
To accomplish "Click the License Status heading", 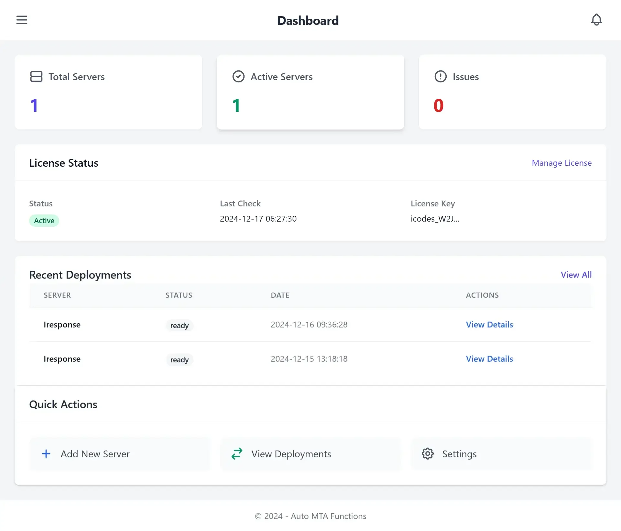I will point(64,163).
